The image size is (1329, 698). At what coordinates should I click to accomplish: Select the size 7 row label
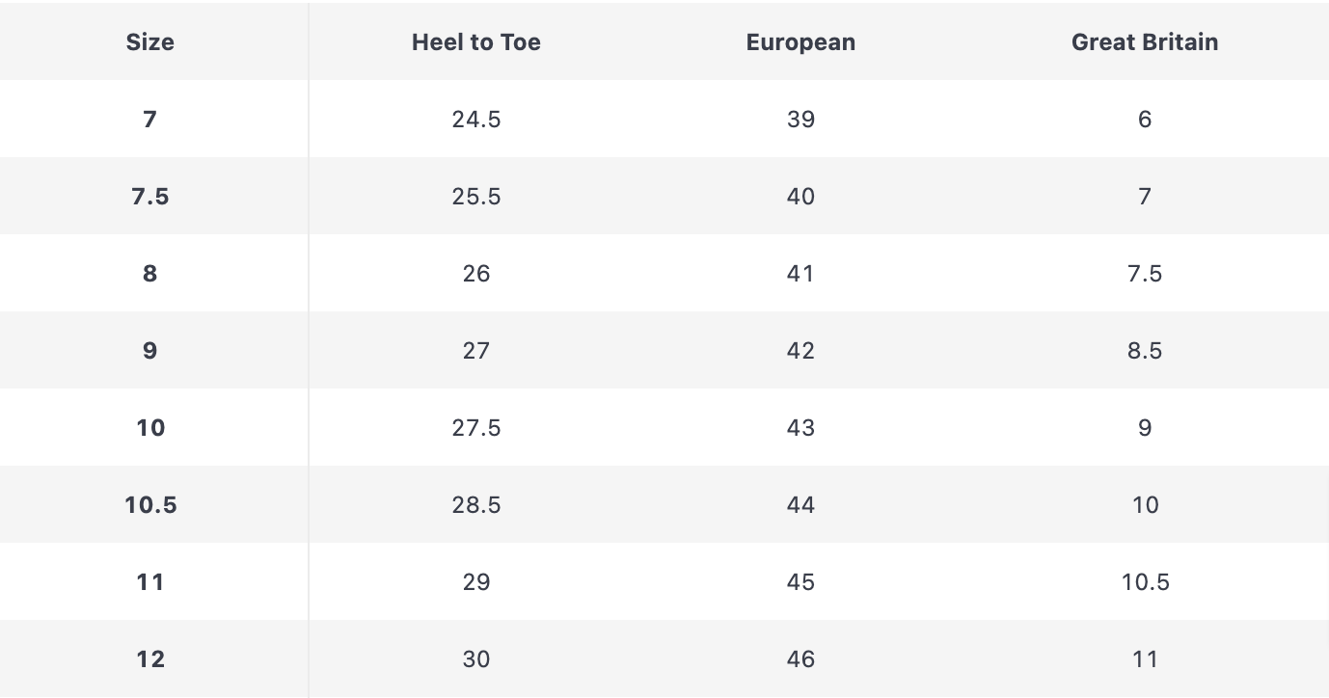click(x=149, y=120)
